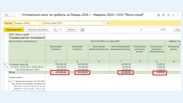Viewport: 183px width, 103px height.
Task: Click Показать настройки button
Action: click(x=38, y=30)
